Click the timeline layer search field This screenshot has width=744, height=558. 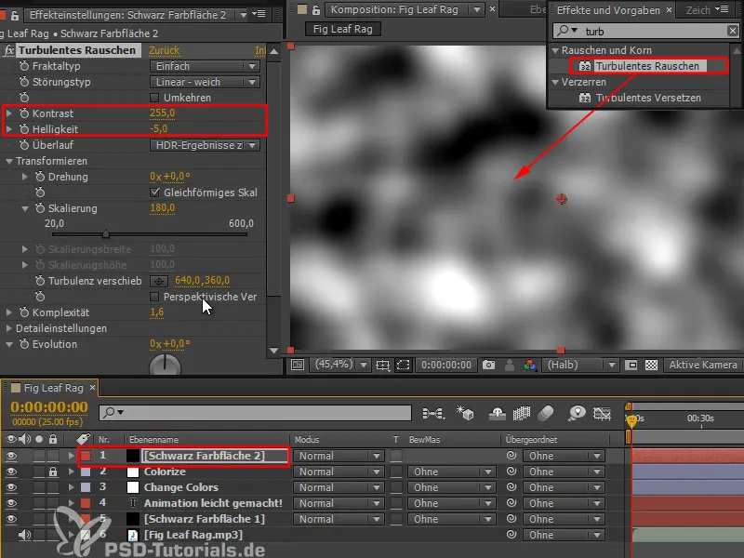coord(255,412)
